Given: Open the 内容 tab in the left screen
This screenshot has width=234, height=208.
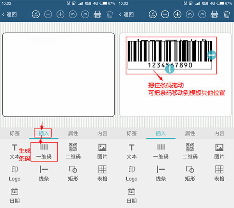Looking at the screenshot, I should point(102,133).
